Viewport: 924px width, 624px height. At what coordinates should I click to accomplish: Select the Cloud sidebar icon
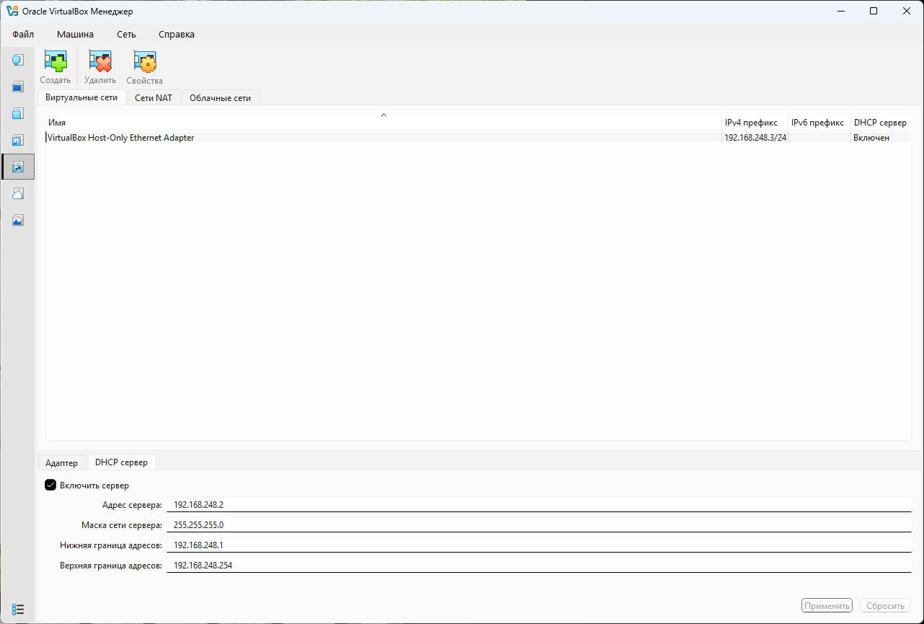[17, 193]
